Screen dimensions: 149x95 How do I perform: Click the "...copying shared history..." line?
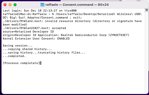click(x=27, y=49)
